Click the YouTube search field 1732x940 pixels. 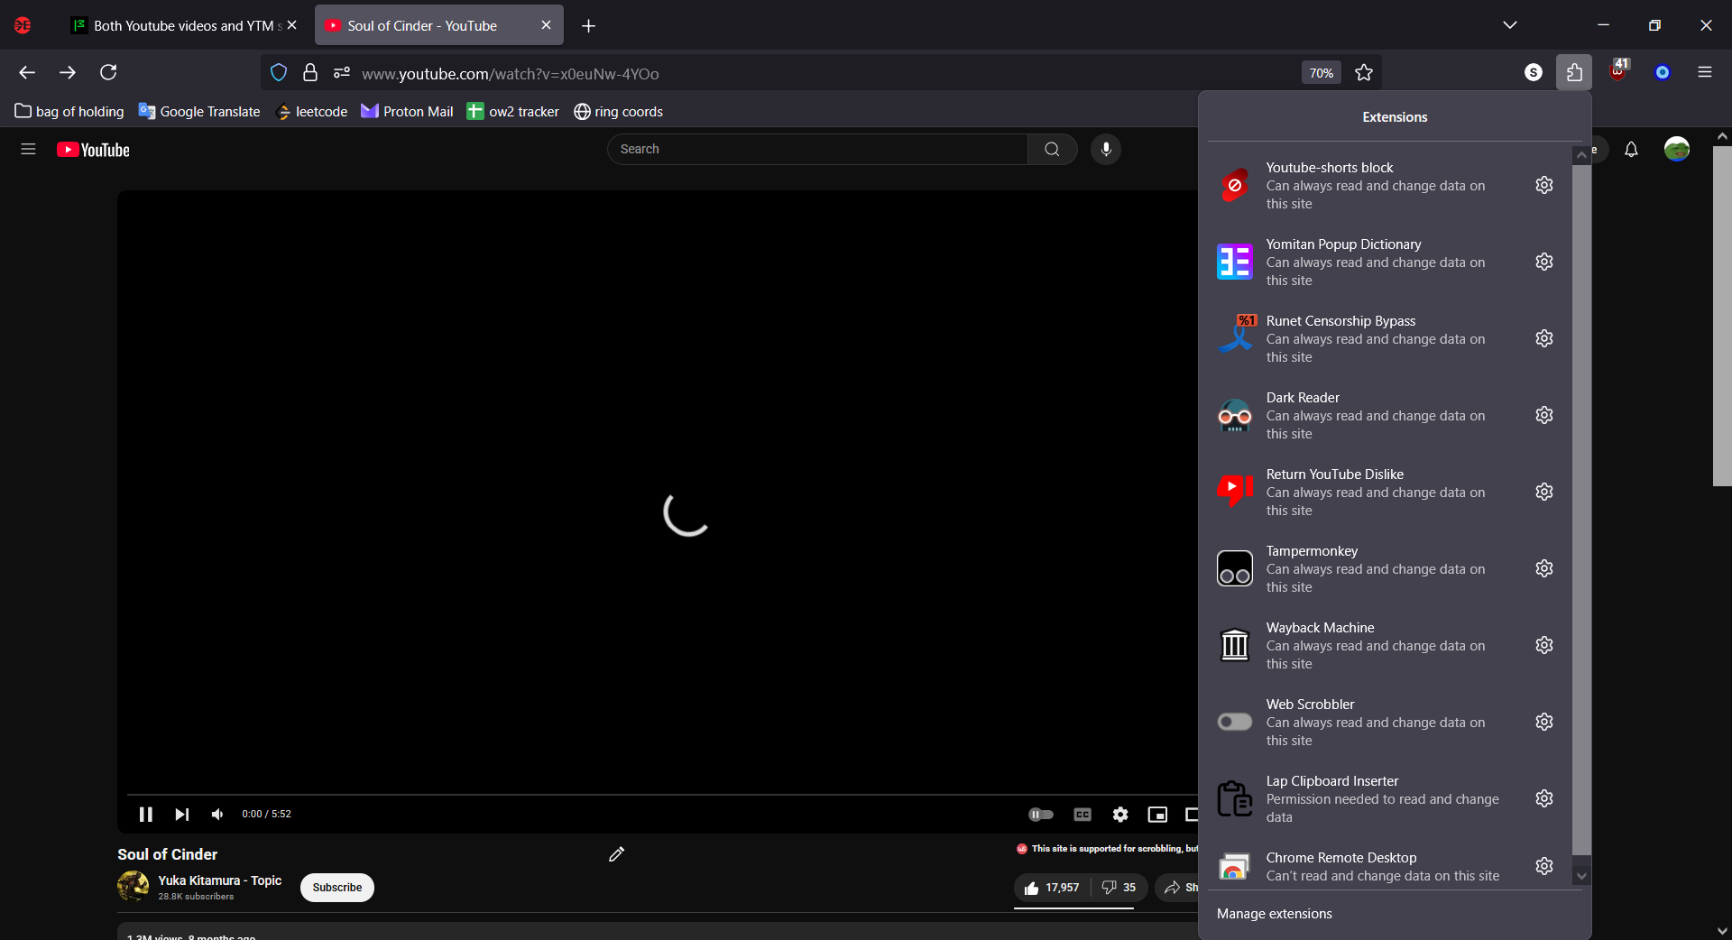(816, 149)
